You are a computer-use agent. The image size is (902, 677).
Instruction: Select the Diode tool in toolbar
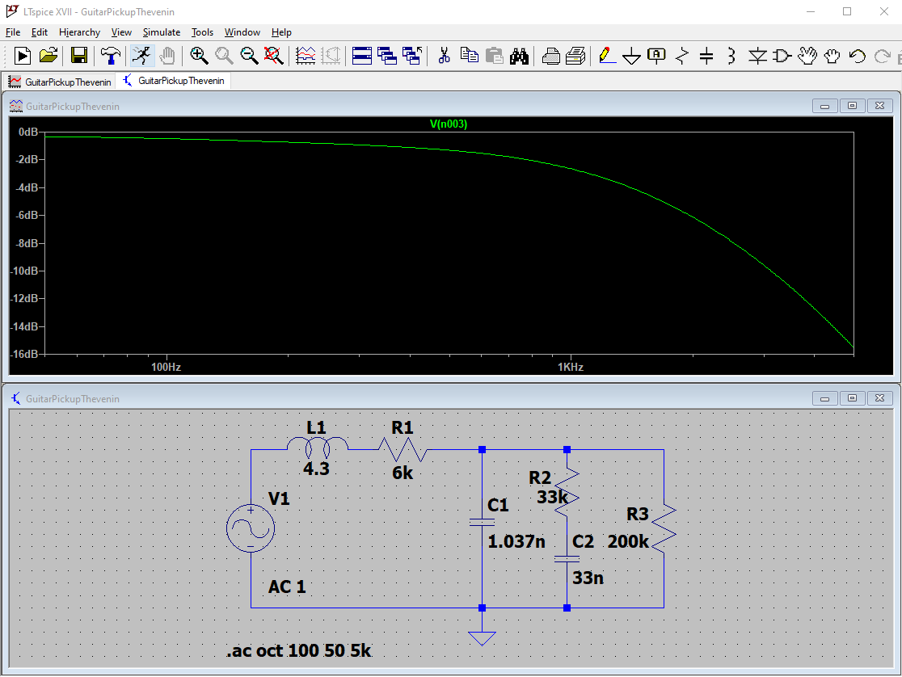click(757, 56)
